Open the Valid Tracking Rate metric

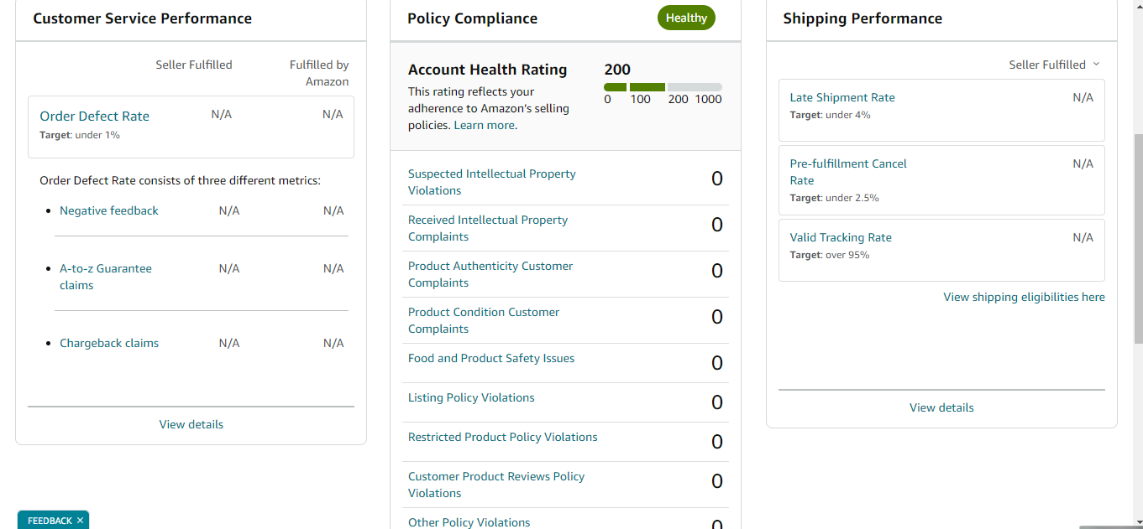point(841,237)
